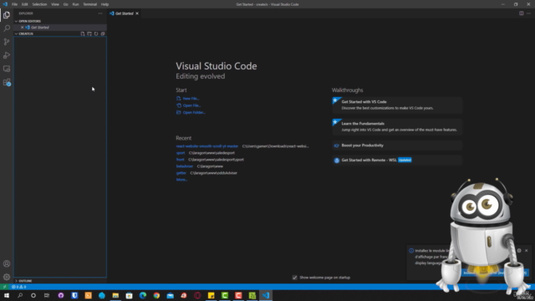Click the New Folder icon in CREATEJS header
535x301 pixels.
tap(89, 33)
